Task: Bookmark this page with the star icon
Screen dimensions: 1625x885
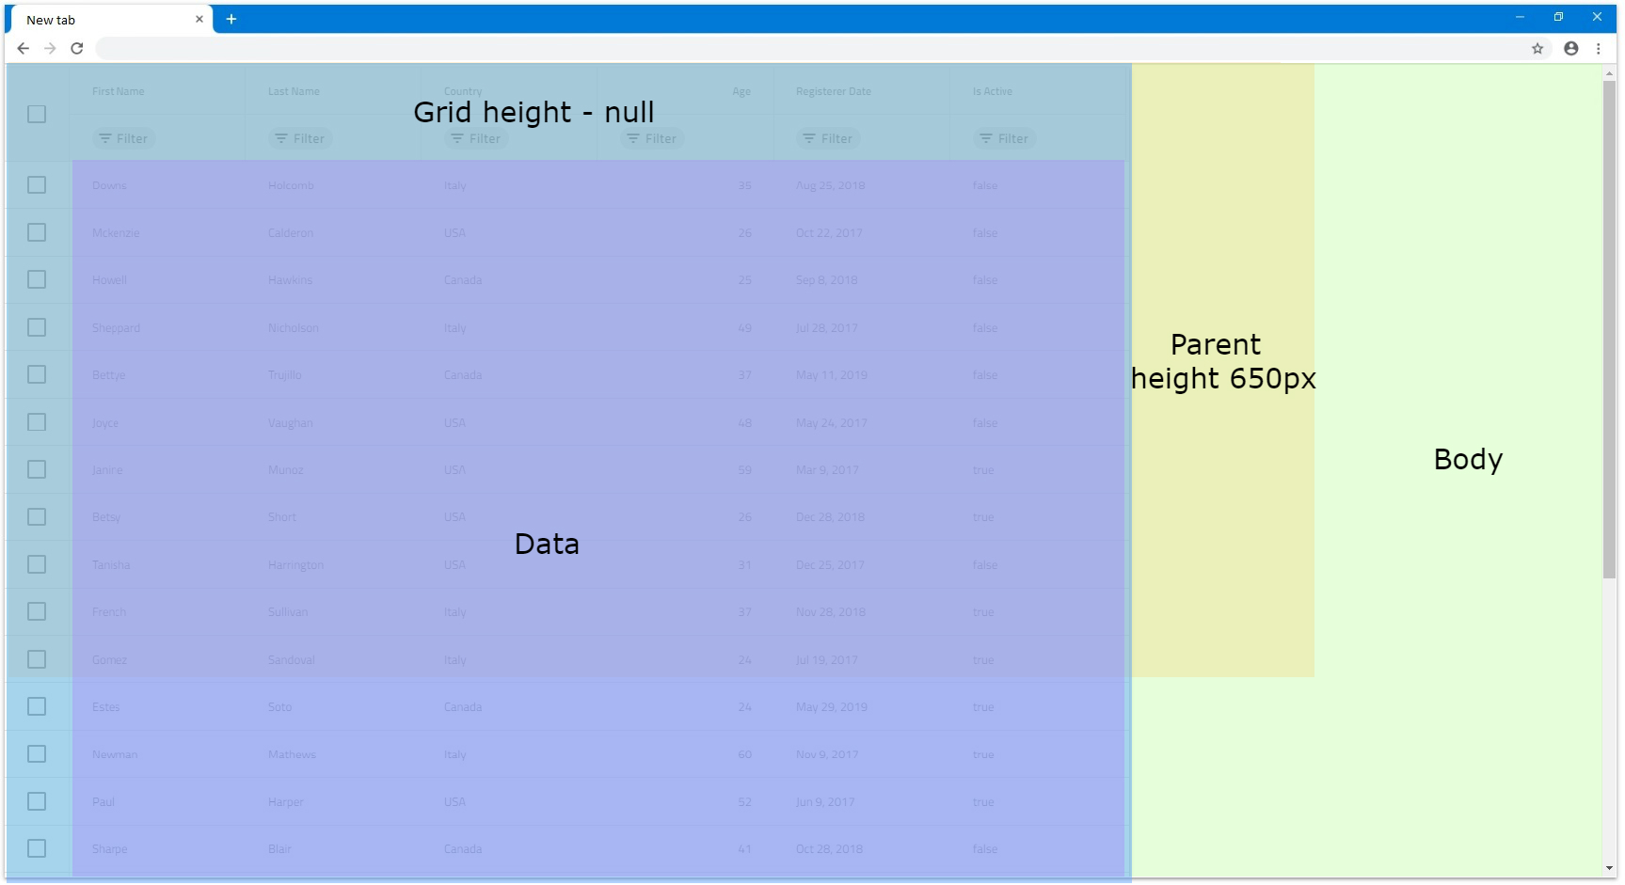Action: tap(1537, 49)
